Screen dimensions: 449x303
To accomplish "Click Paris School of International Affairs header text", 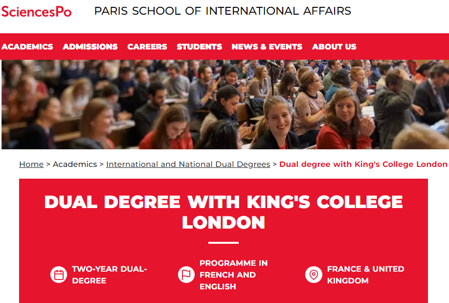I will click(x=223, y=11).
